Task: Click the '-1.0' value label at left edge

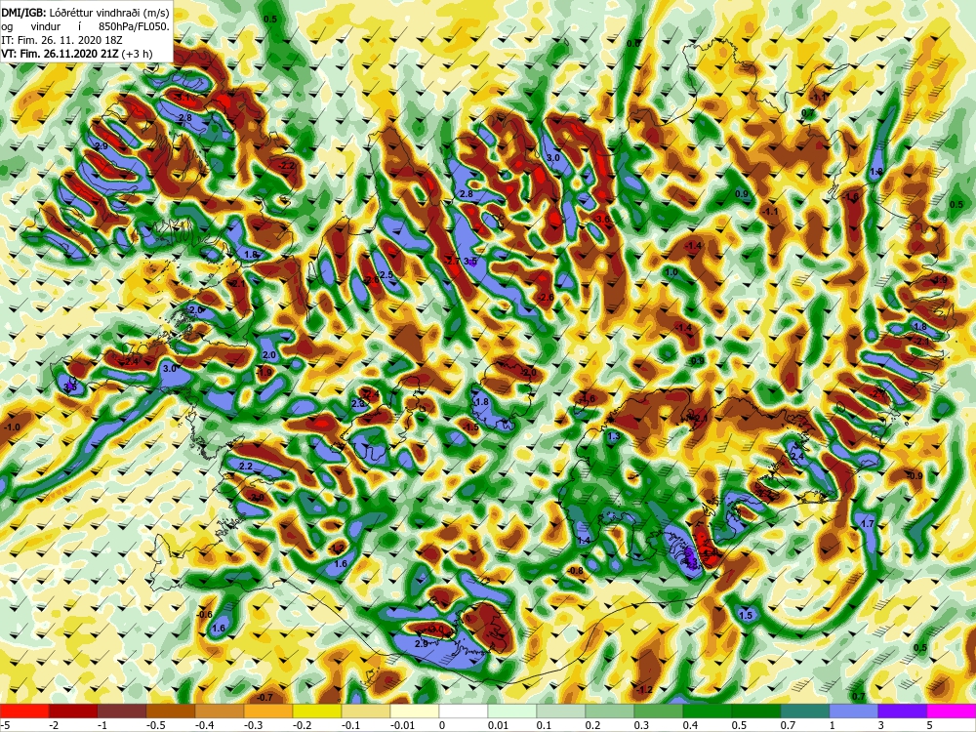Action: 12,427
